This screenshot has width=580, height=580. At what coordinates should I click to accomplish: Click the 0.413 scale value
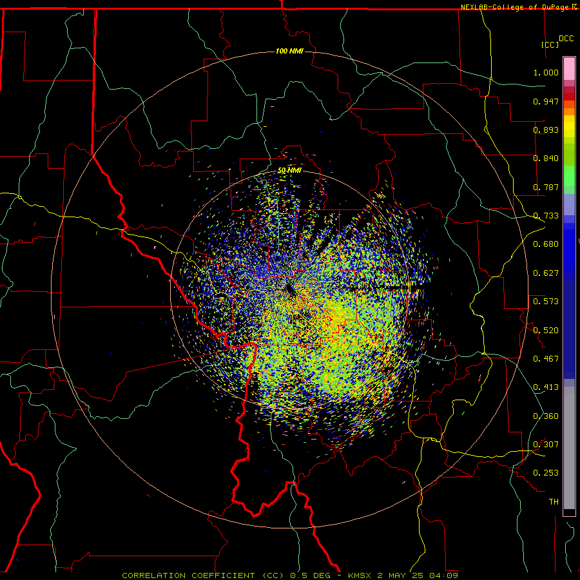tap(546, 387)
